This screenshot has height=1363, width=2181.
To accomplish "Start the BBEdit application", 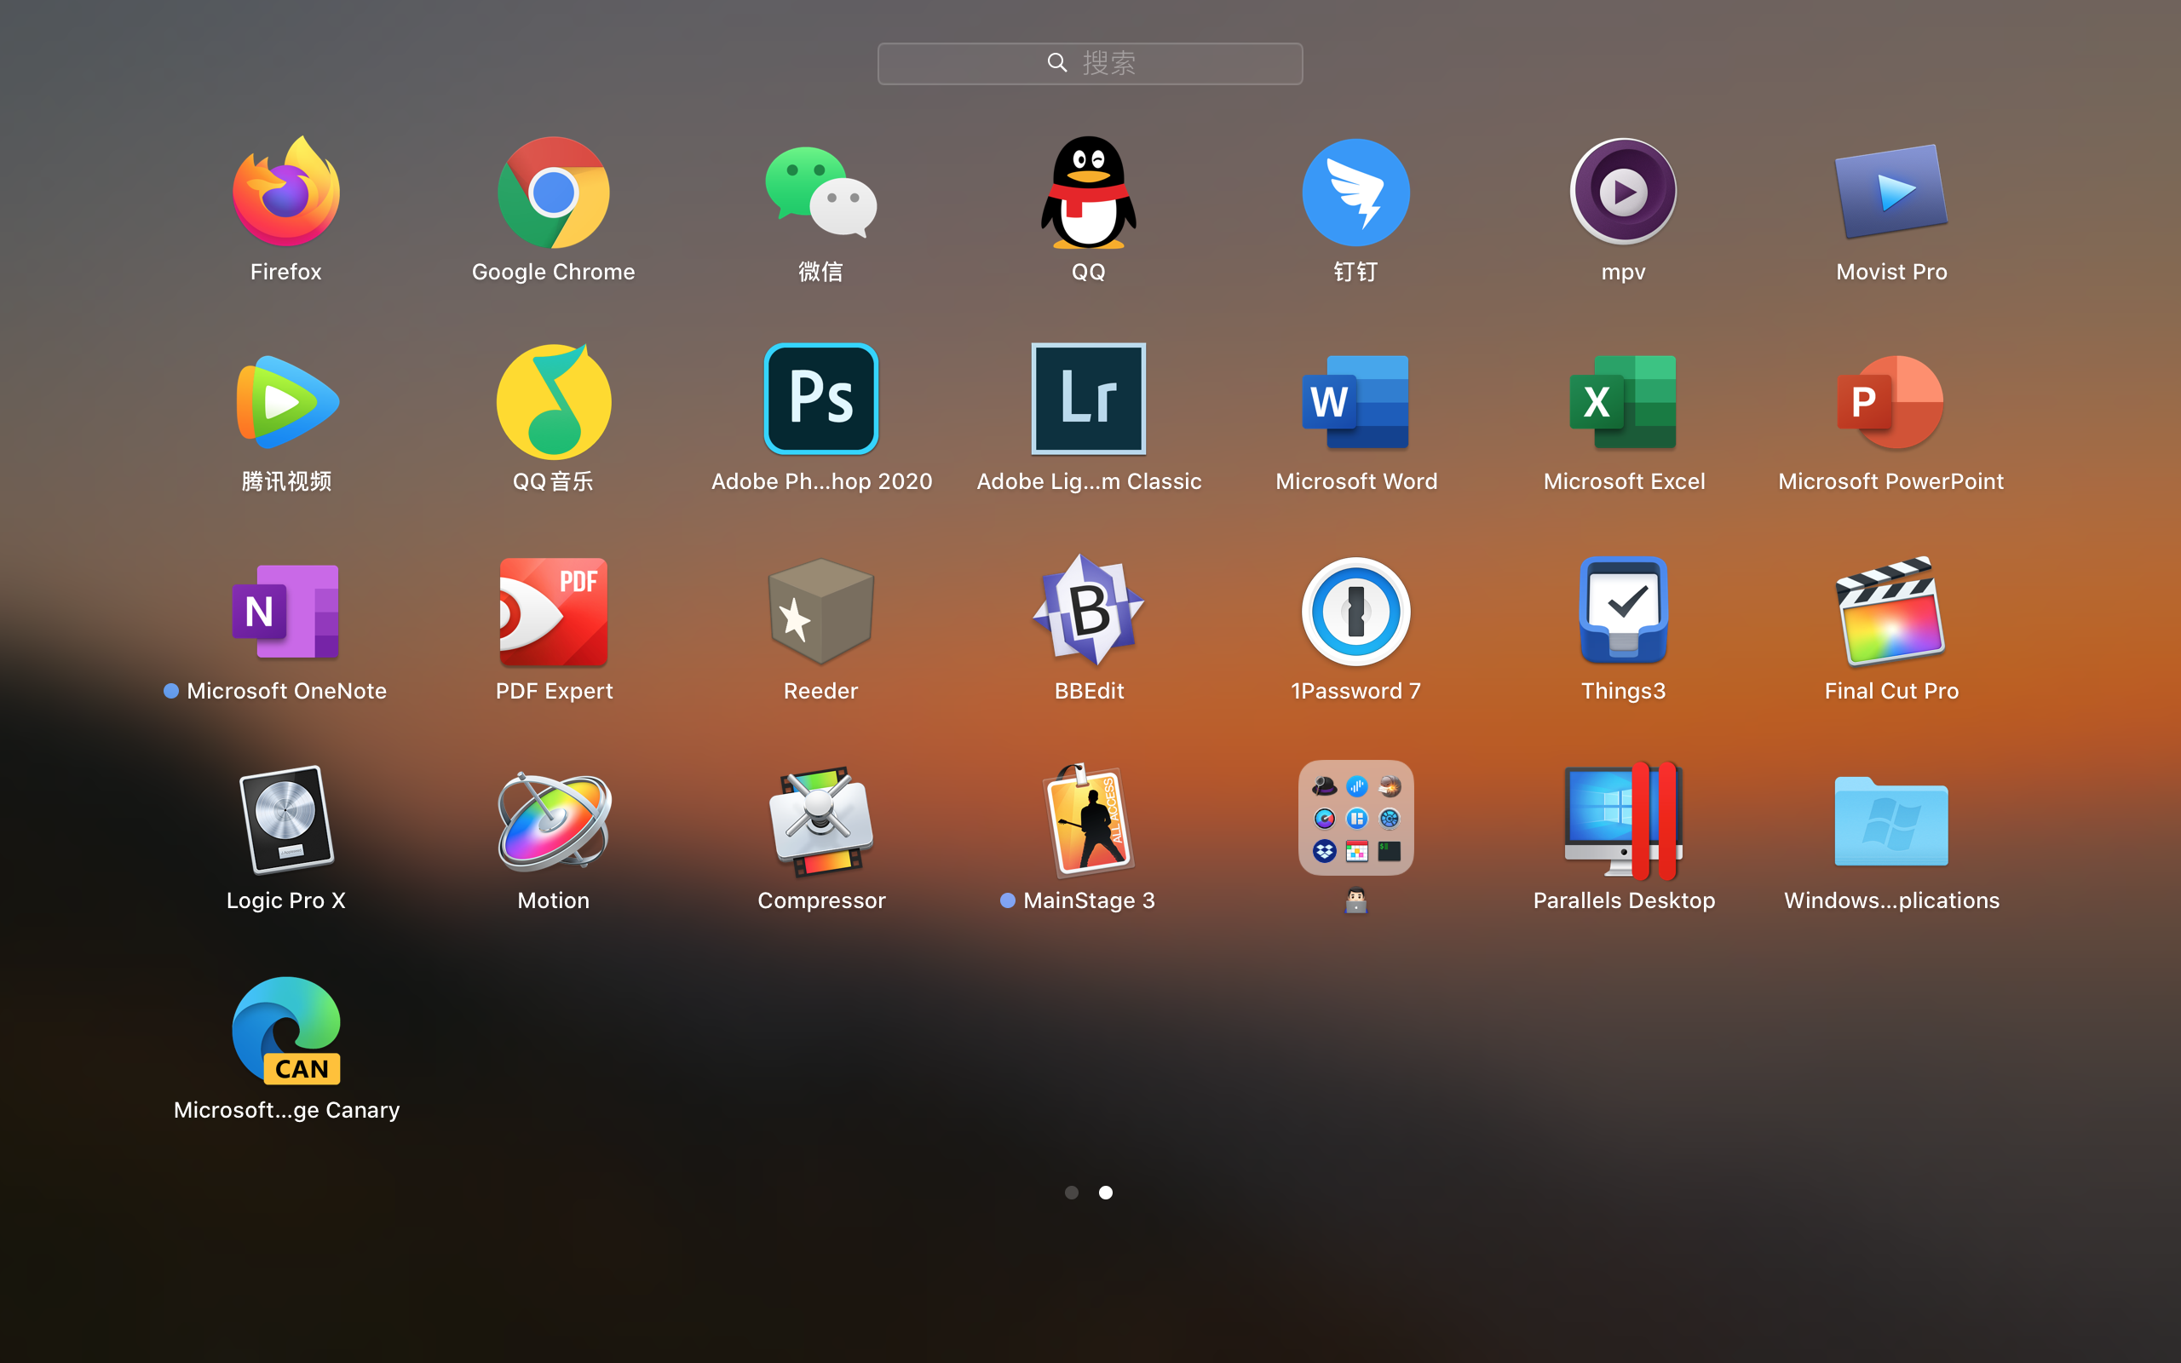I will tap(1088, 612).
